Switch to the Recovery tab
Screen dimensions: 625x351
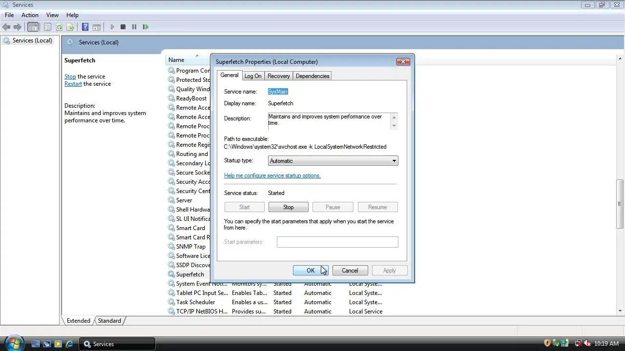[279, 76]
